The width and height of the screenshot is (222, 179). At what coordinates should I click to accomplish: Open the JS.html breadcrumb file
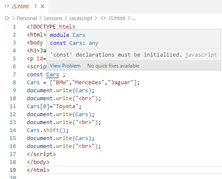[x=117, y=18]
